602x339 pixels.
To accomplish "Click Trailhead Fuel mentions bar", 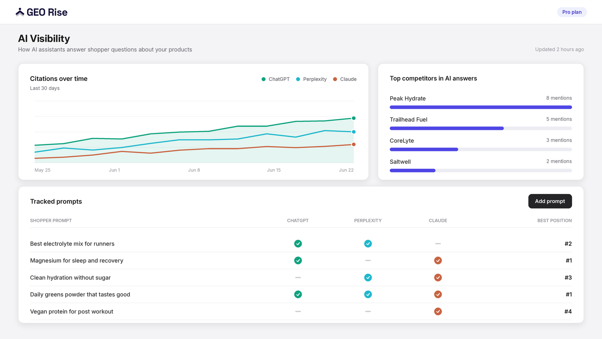I will pyautogui.click(x=481, y=128).
